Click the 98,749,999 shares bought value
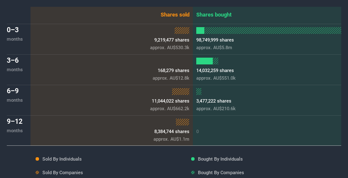348x178 pixels. 215,40
